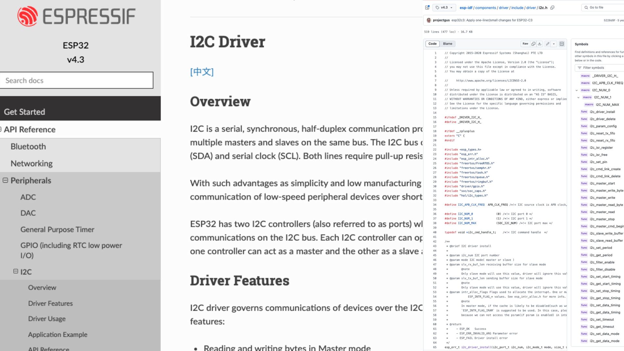Screen dimensions: 624x351
Task: Open General Purpose Timer page
Action: (x=57, y=229)
